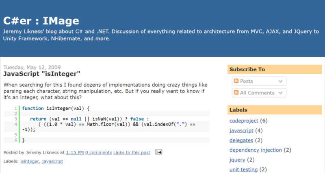Click the RSS icon beside All Comments

pyautogui.click(x=236, y=92)
